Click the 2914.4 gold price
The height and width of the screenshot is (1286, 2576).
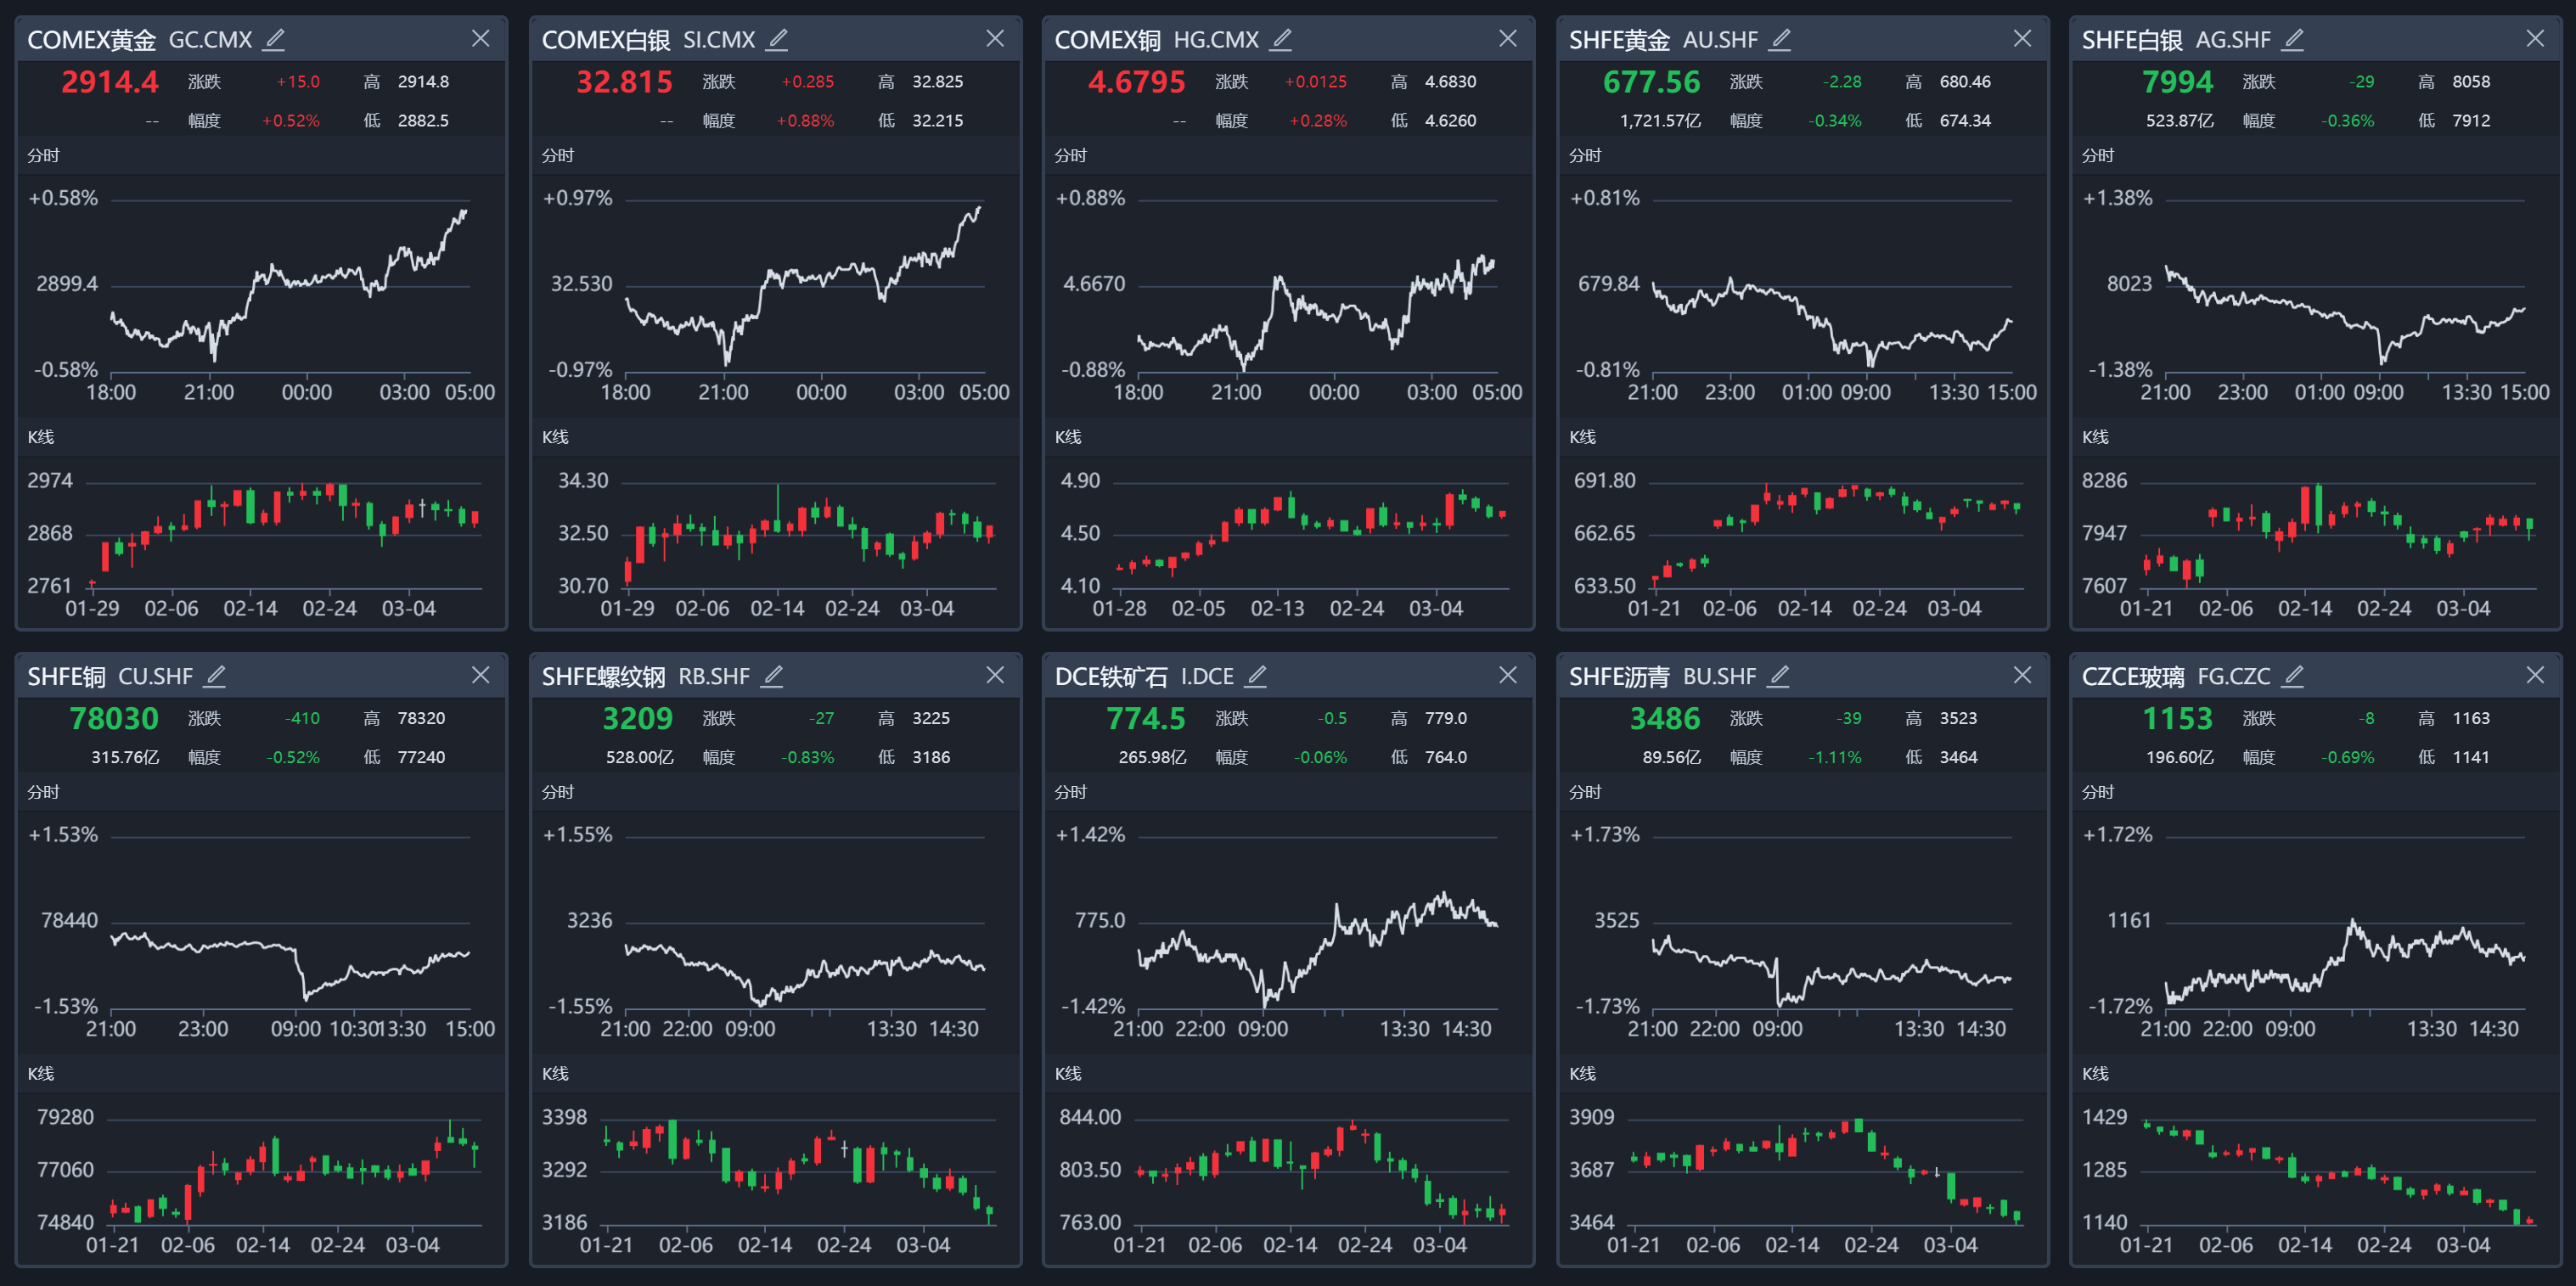[110, 82]
